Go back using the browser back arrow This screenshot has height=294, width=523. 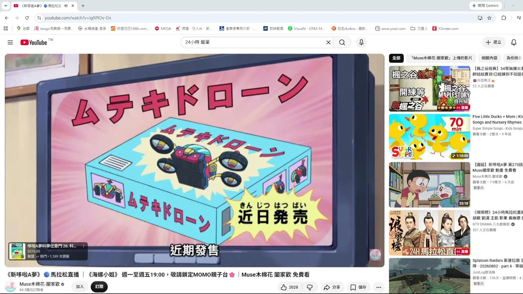coord(7,18)
